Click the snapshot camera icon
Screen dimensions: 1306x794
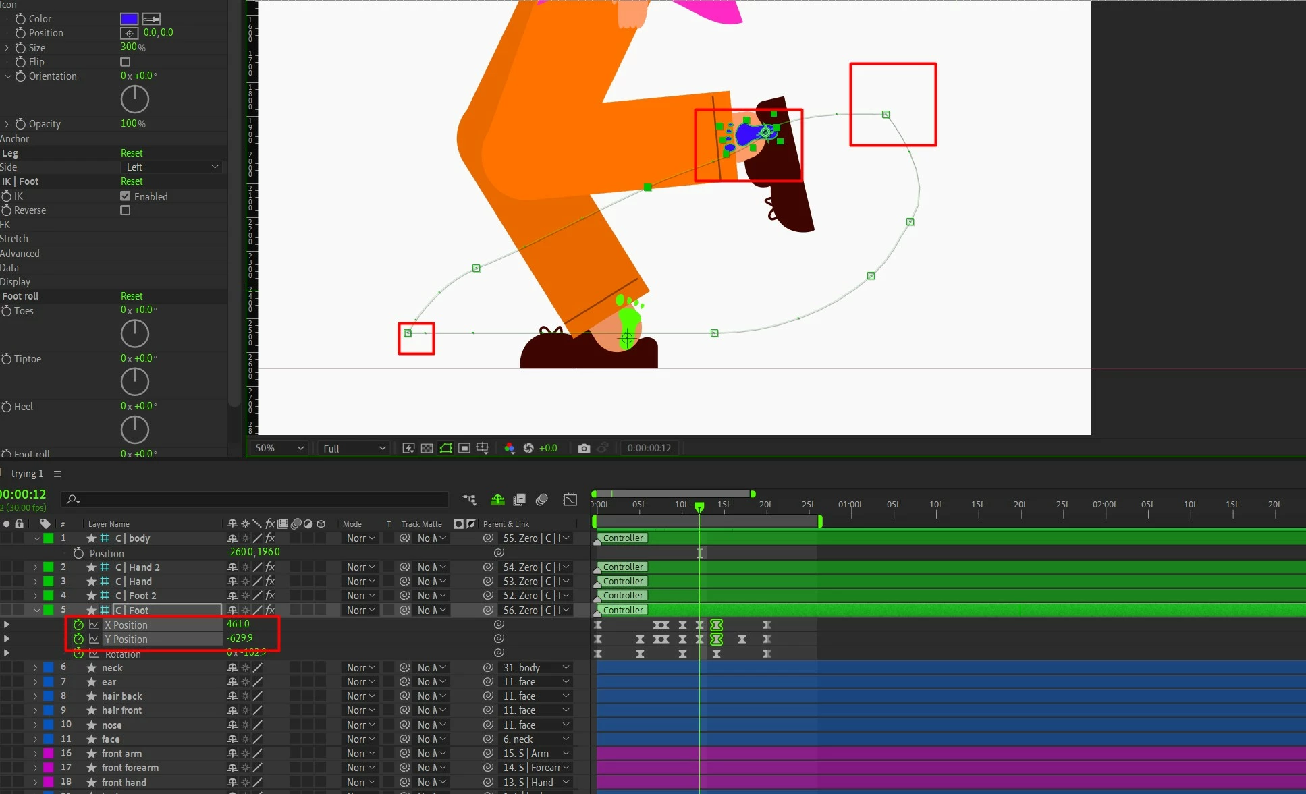point(584,448)
